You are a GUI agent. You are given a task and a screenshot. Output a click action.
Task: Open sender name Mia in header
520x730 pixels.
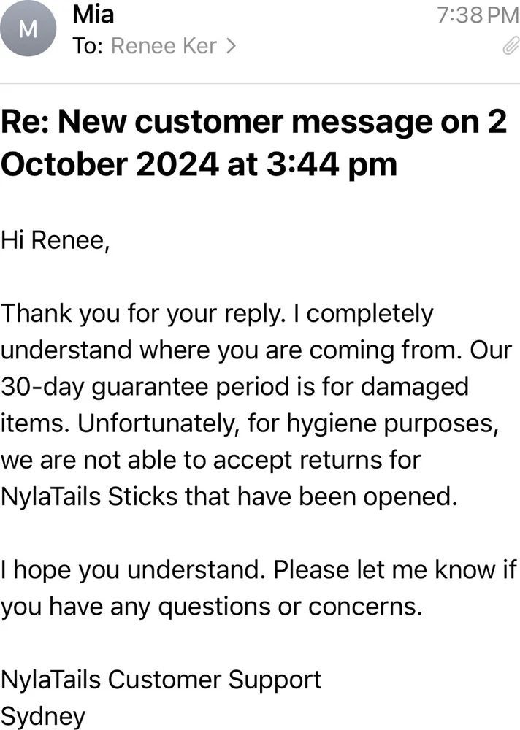(x=93, y=14)
